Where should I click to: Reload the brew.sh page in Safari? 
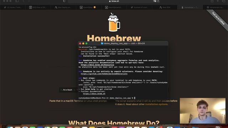coord(158,1)
